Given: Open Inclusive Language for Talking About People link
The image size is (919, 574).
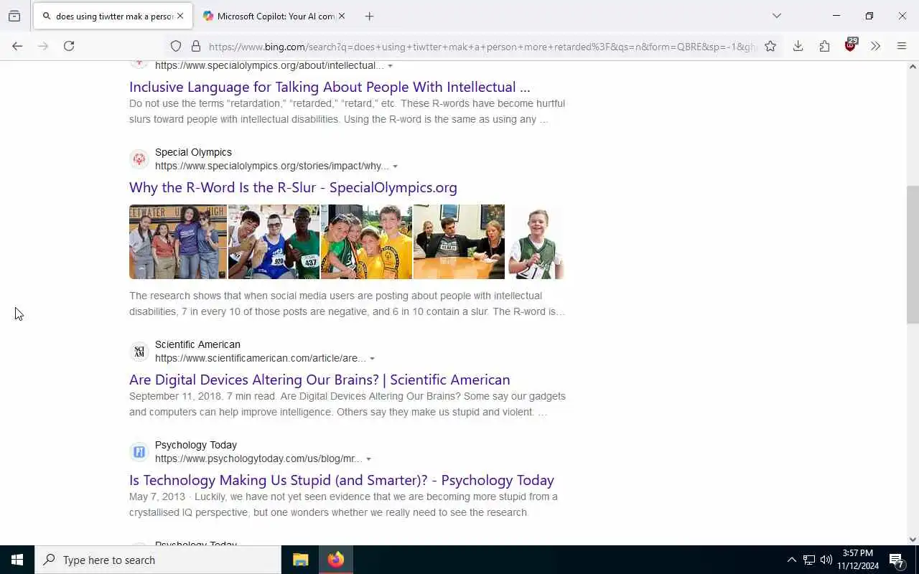Looking at the screenshot, I should tap(330, 87).
